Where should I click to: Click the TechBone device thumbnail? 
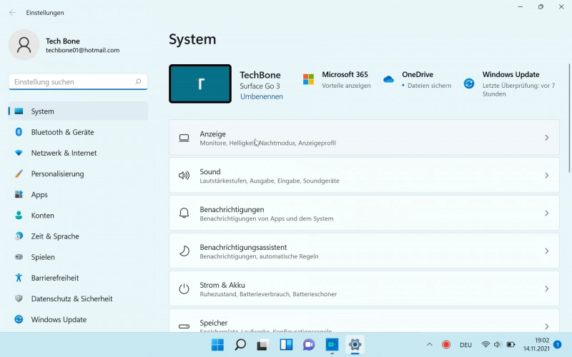tap(200, 84)
